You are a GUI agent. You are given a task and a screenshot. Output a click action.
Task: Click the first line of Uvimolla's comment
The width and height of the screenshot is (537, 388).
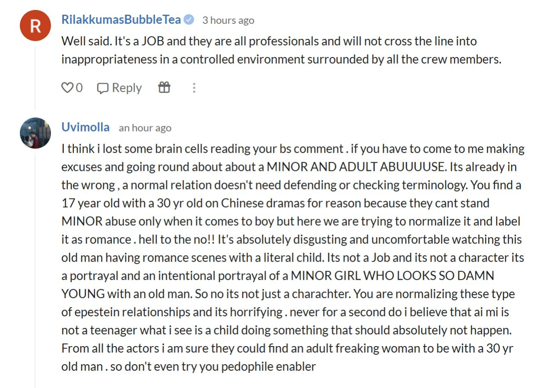(x=293, y=149)
